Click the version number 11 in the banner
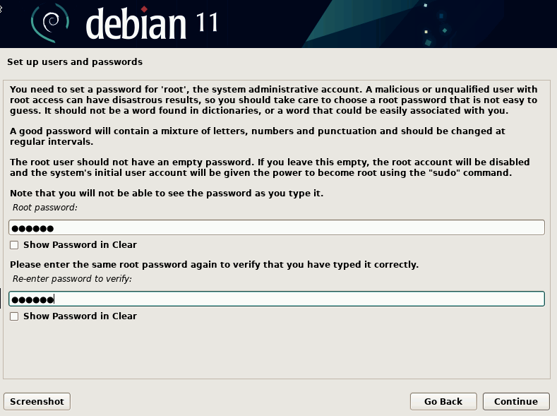Viewport: 557px width, 416px height. 204,23
